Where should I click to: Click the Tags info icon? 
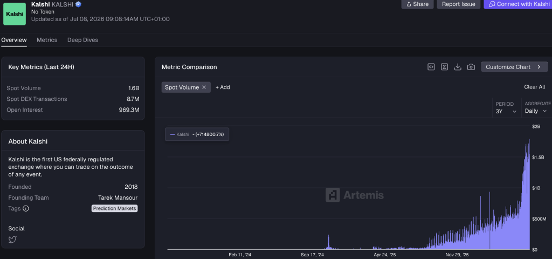pos(26,208)
